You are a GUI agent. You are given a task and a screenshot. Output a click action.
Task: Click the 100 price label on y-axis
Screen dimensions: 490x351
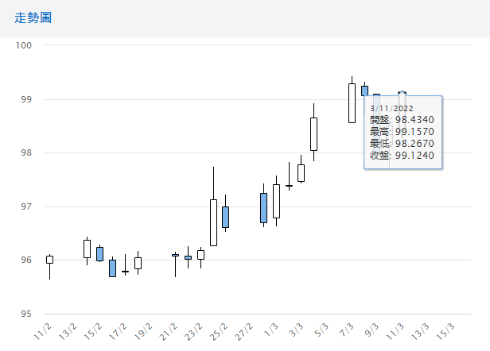(24, 45)
